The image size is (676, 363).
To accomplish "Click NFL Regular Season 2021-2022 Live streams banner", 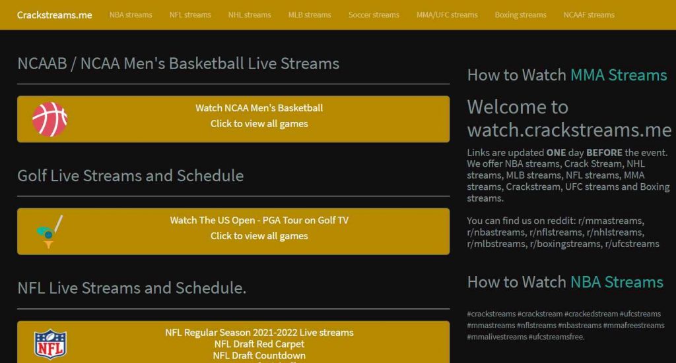I will 259,333.
